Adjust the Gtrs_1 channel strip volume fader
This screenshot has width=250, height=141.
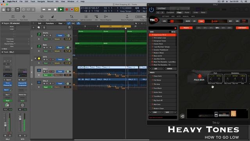[x=5, y=124]
